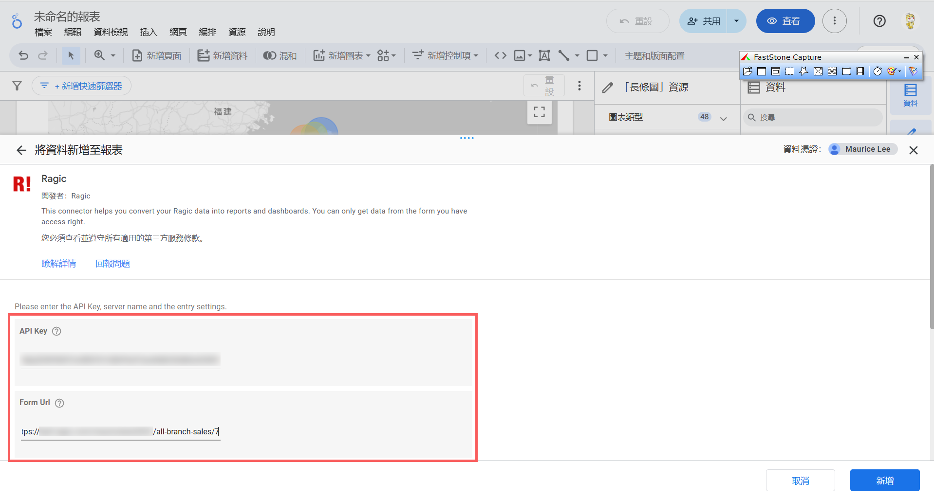This screenshot has width=934, height=499.
Task: Click the help question mark icon
Action: pyautogui.click(x=879, y=21)
